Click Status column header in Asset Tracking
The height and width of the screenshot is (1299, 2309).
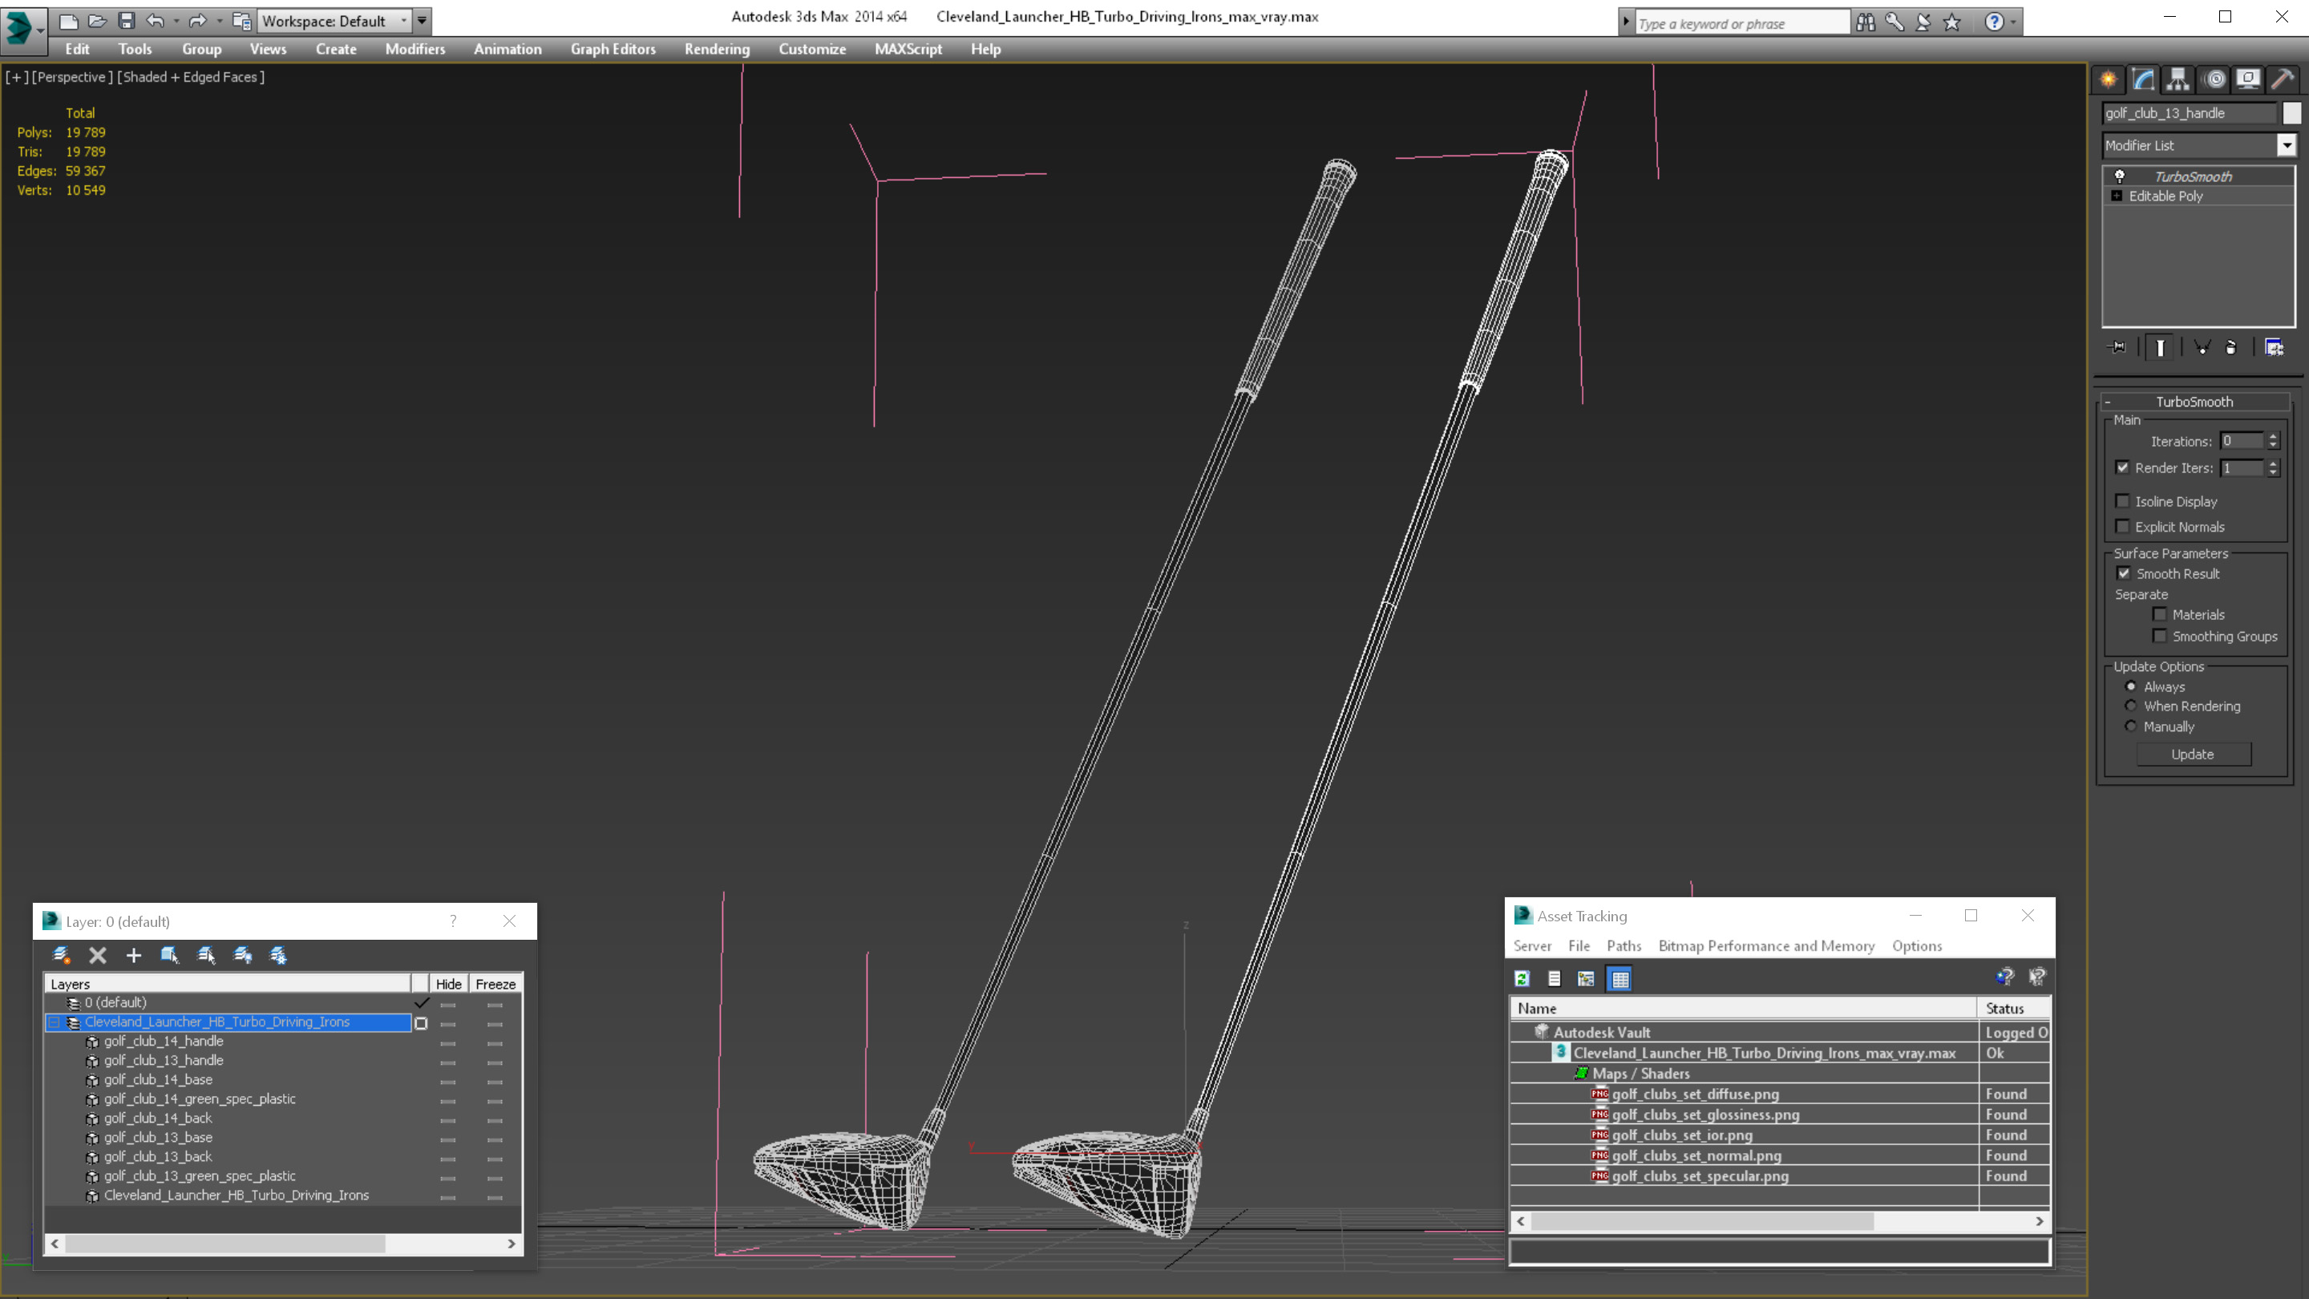(x=2013, y=1009)
